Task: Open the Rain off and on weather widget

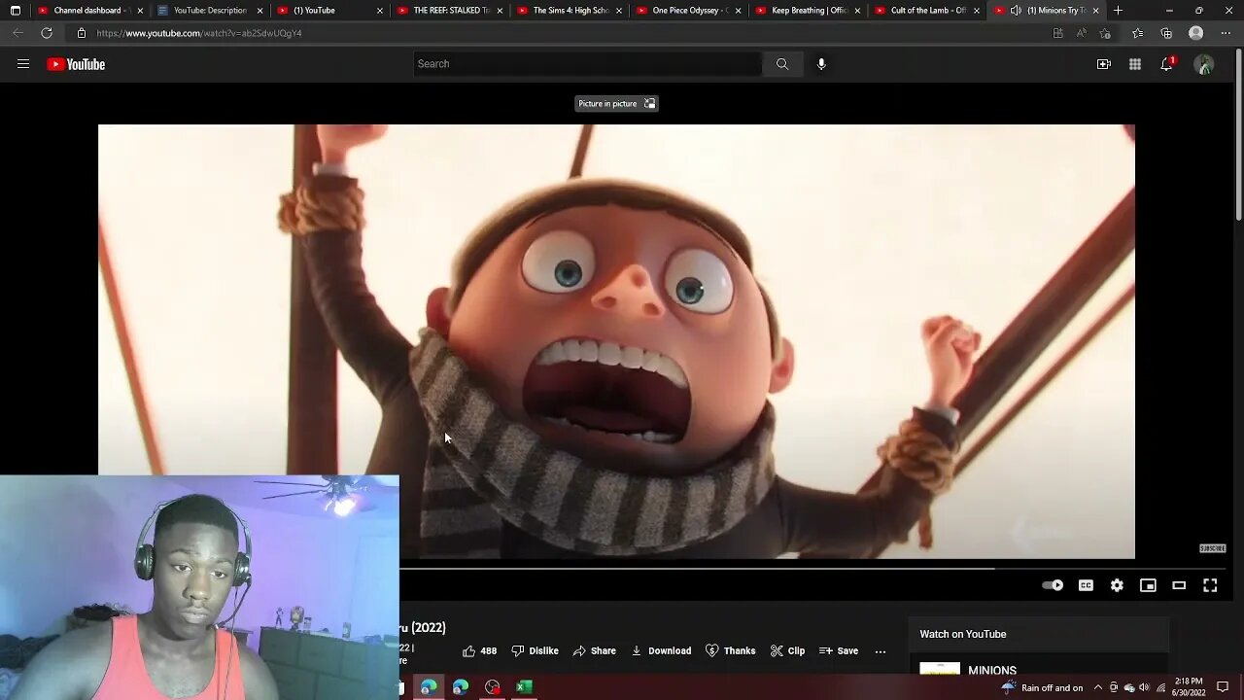Action: point(1041,687)
